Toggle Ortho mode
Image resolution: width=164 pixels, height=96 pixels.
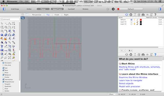click(29, 9)
